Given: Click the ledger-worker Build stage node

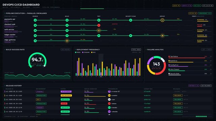Looking at the screenshot, I should click(x=67, y=36).
